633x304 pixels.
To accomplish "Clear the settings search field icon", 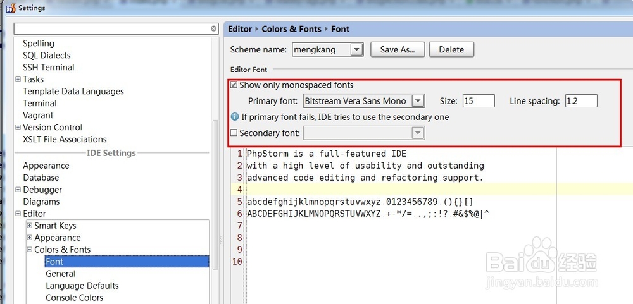I will pyautogui.click(x=213, y=28).
